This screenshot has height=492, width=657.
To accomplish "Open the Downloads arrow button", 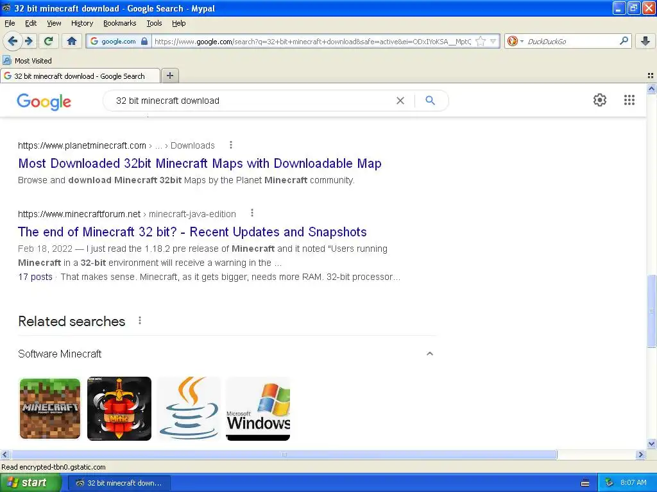I will [x=645, y=41].
